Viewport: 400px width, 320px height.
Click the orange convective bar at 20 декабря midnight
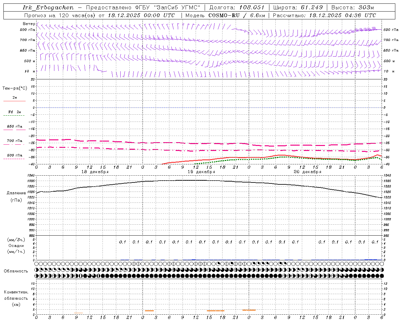point(249,310)
